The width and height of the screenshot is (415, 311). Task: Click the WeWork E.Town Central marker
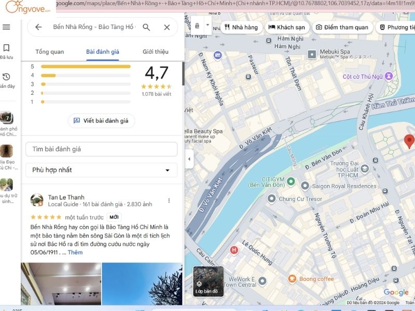[x=262, y=281]
